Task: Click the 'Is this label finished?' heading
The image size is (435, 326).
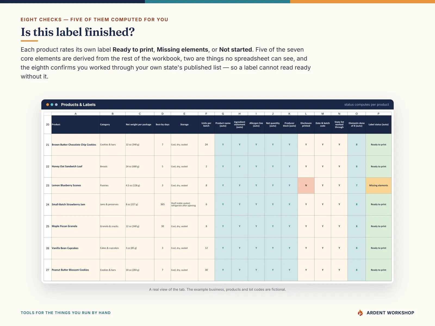Action: [x=78, y=32]
